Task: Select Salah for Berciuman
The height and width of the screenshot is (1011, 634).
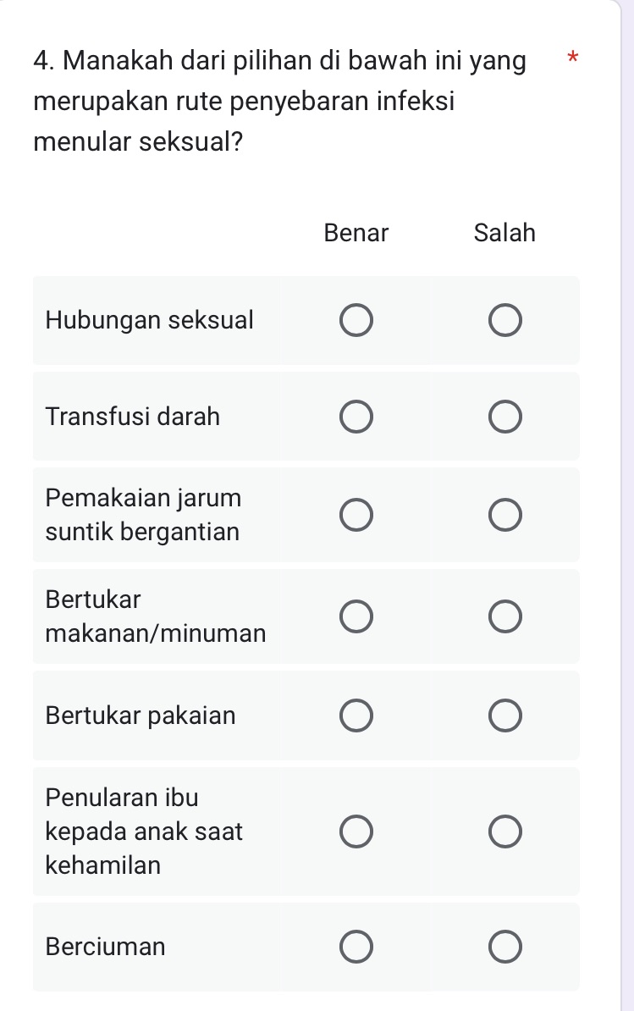Action: point(504,946)
